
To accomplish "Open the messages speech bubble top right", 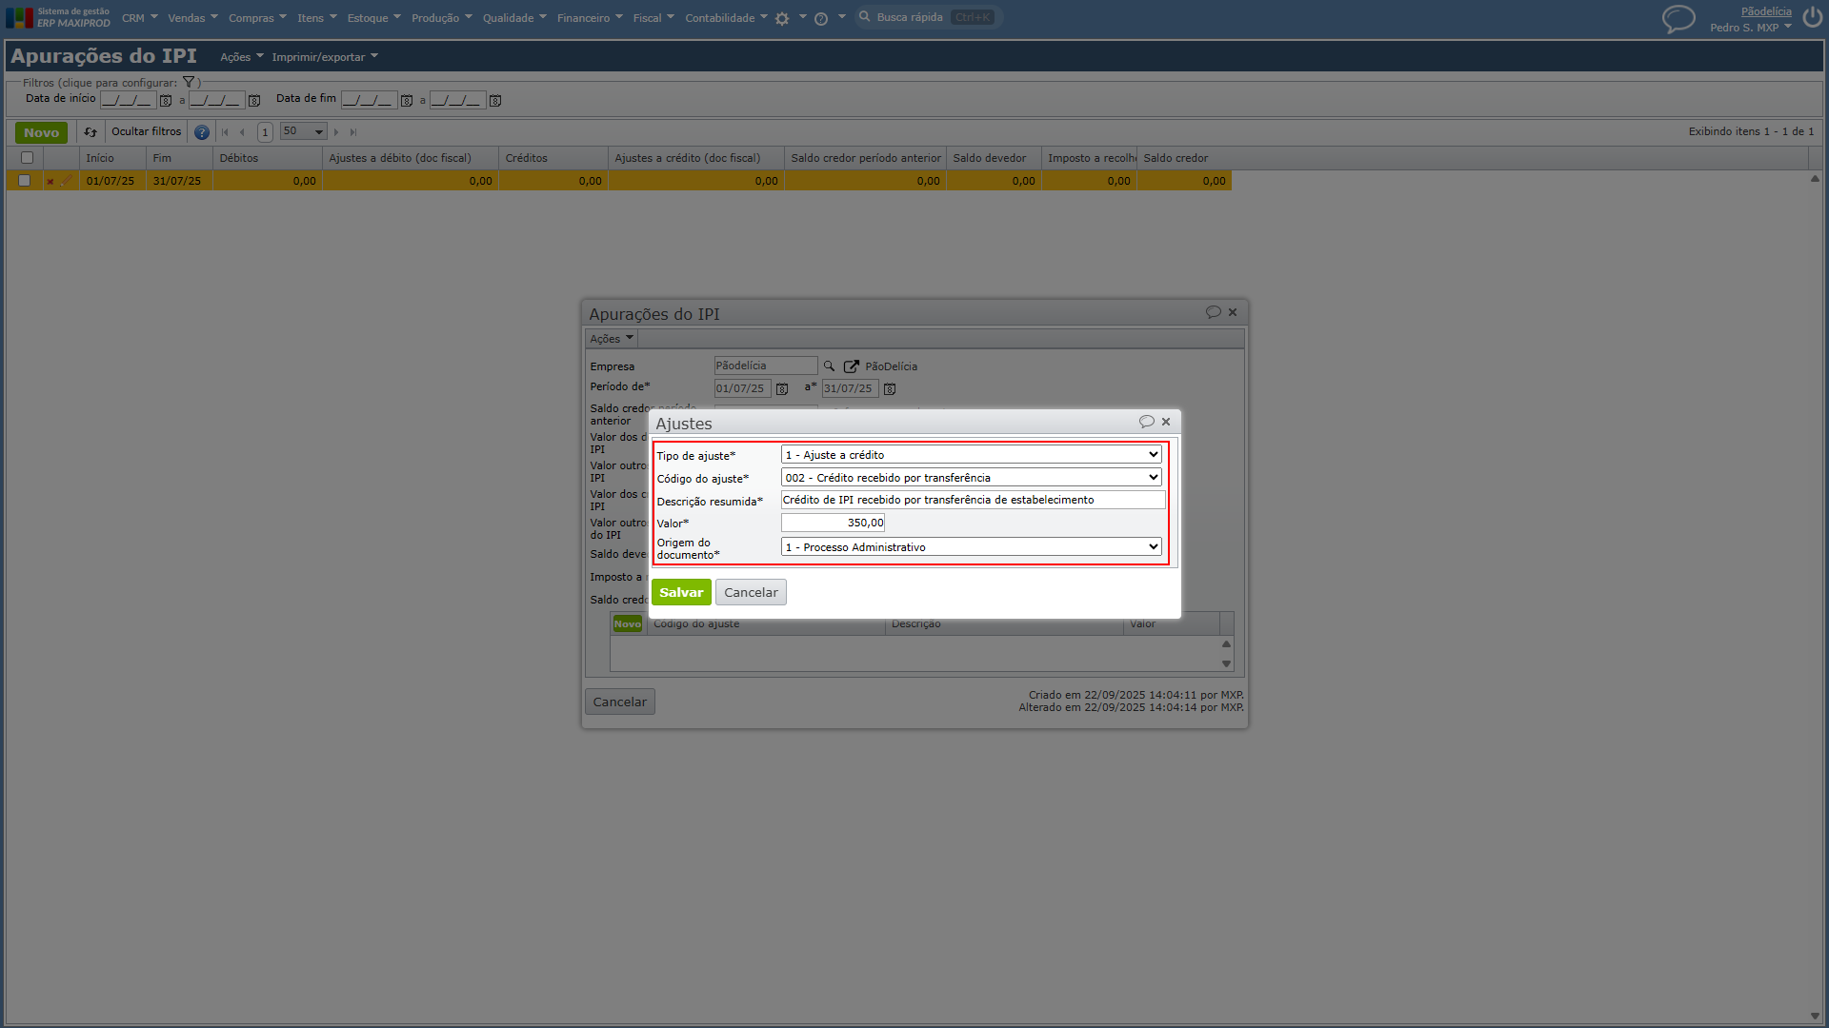I will click(1678, 19).
